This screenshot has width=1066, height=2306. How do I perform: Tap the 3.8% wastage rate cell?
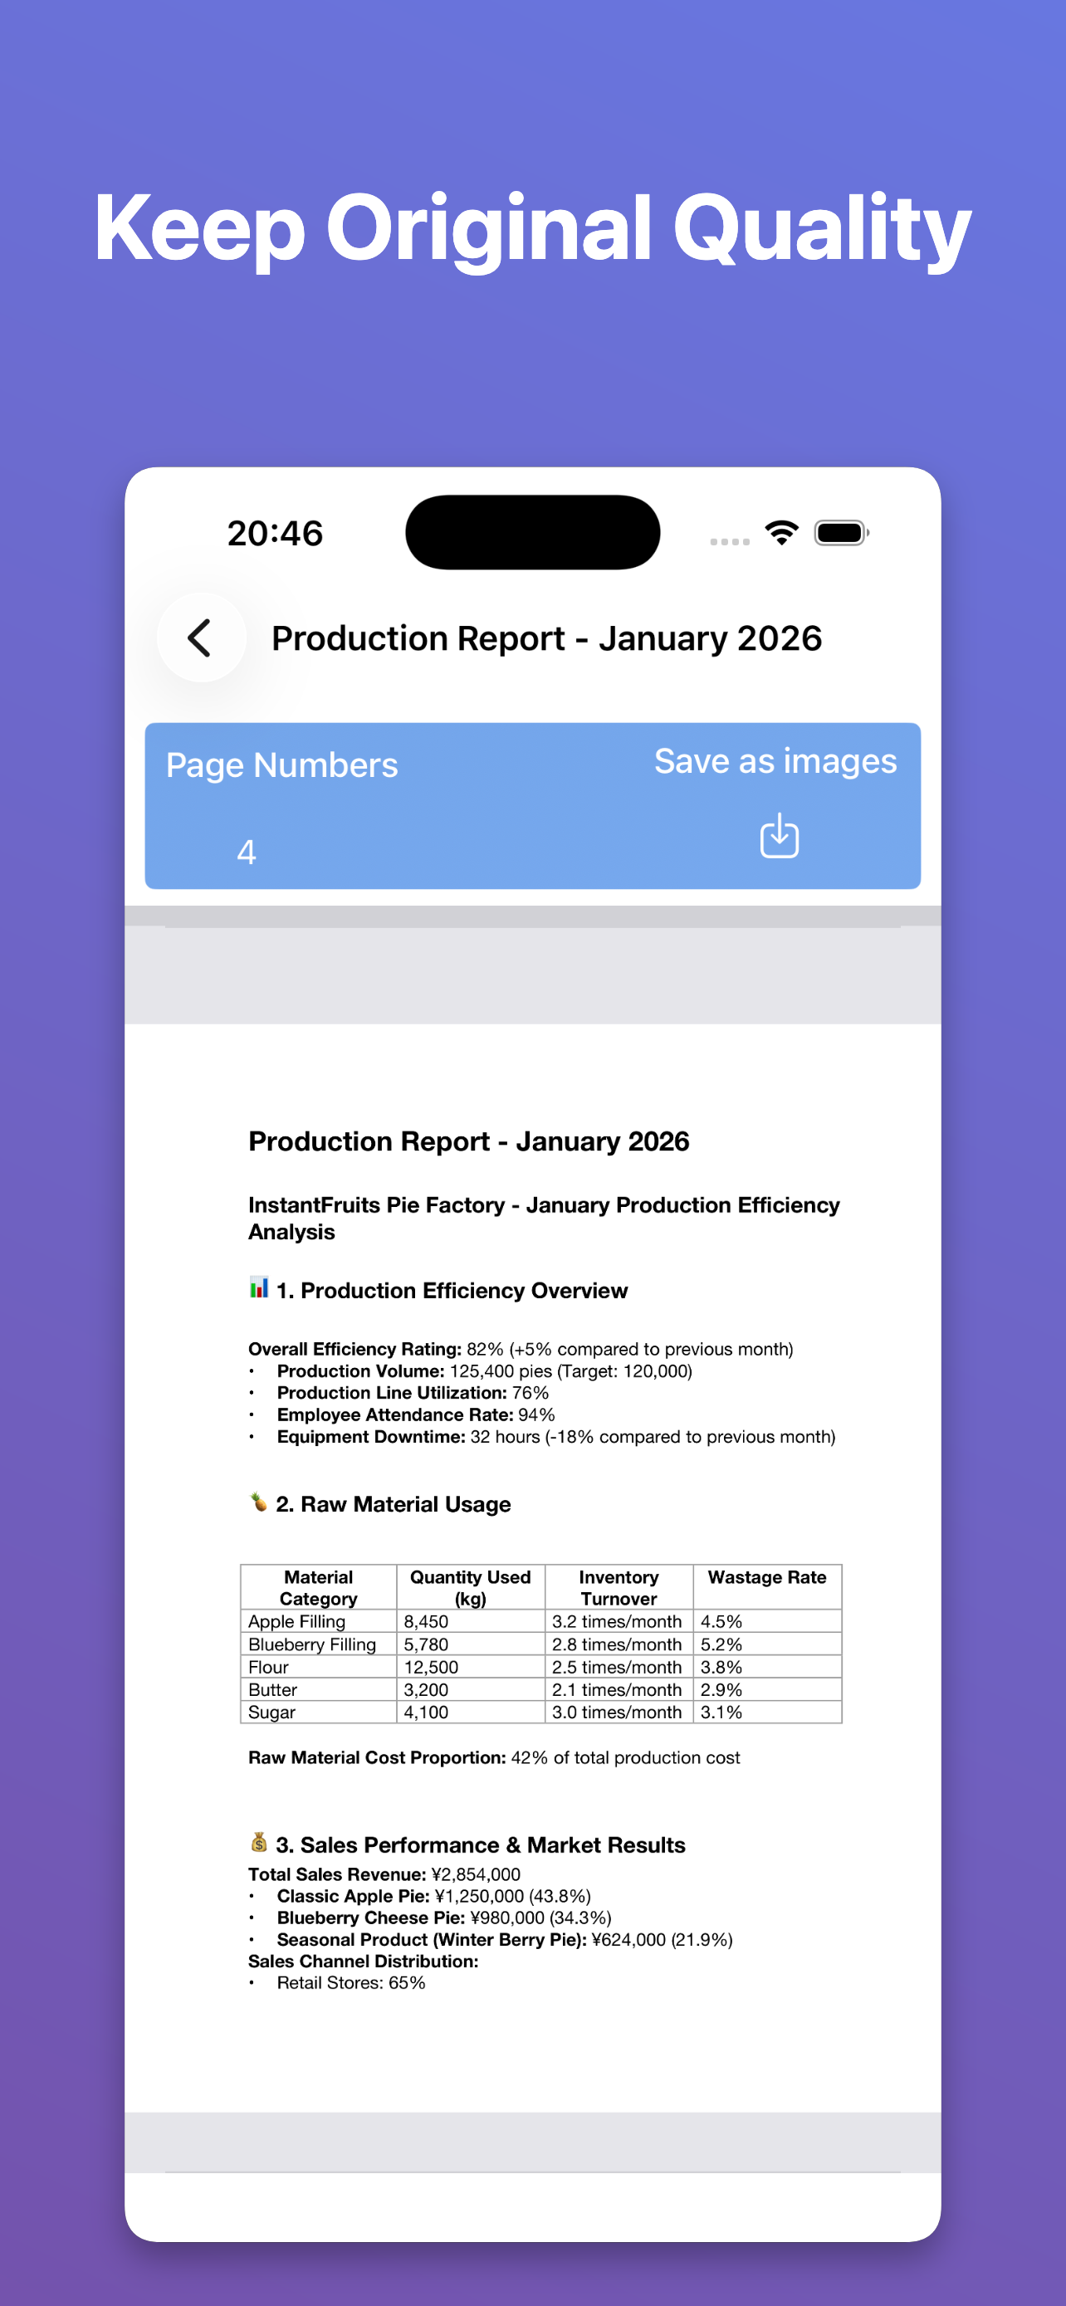click(767, 1667)
